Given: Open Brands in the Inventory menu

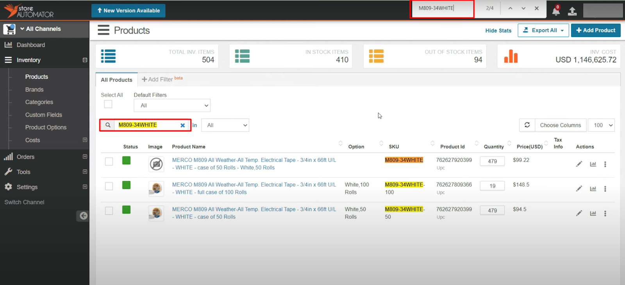Looking at the screenshot, I should click(34, 90).
